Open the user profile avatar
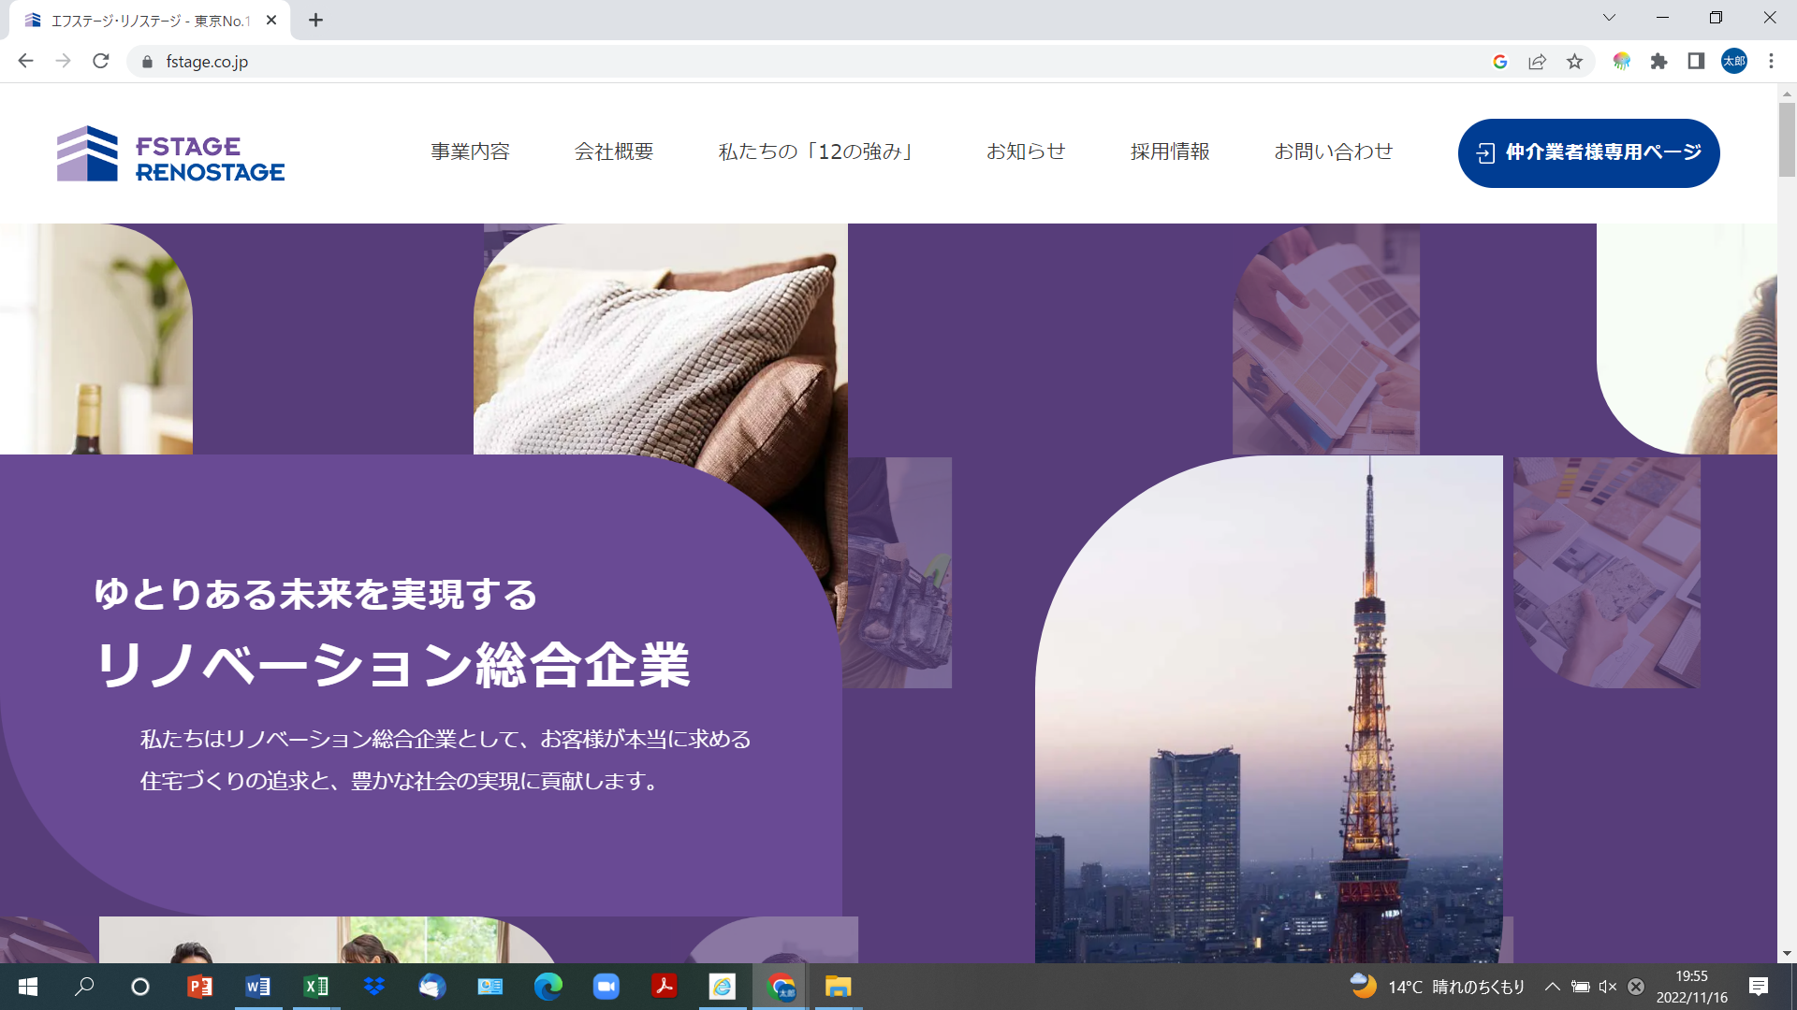This screenshot has height=1010, width=1797. (x=1733, y=62)
